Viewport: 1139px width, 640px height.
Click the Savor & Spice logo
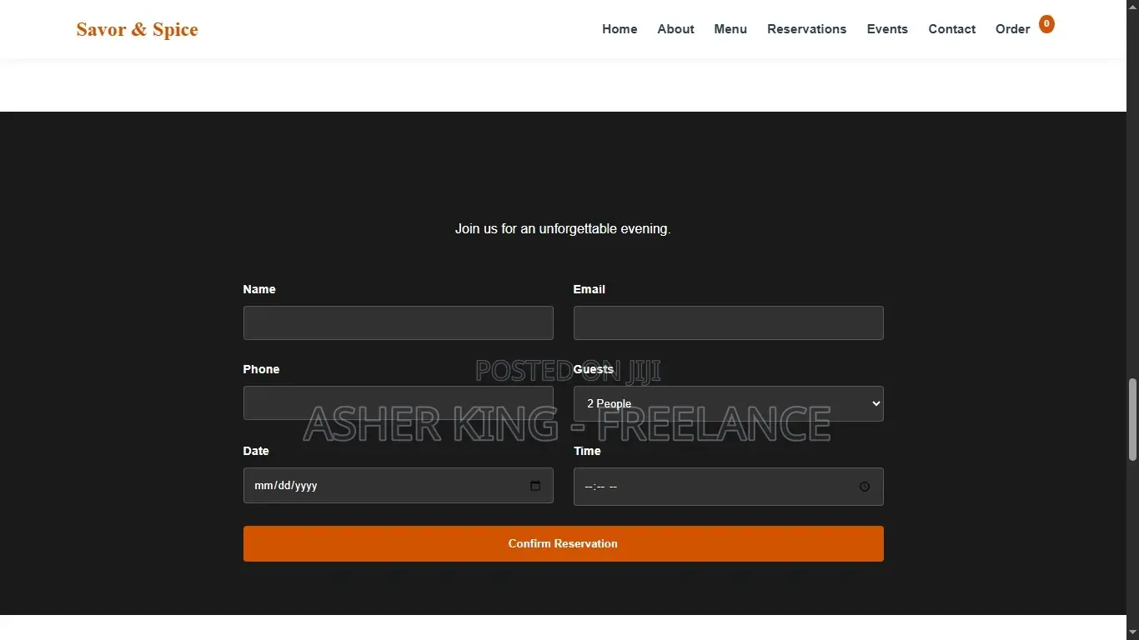138,30
